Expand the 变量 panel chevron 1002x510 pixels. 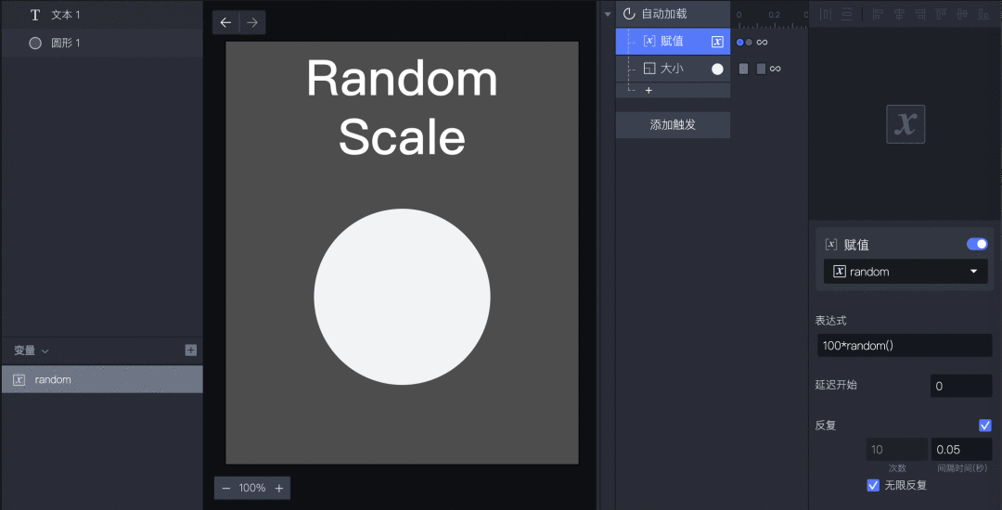click(45, 351)
